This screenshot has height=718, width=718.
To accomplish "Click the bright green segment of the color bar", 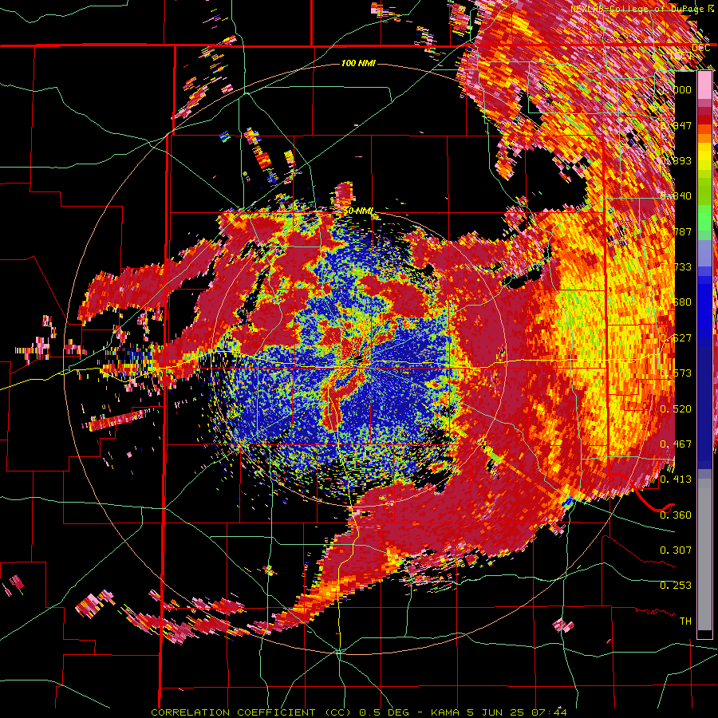I will click(x=704, y=218).
